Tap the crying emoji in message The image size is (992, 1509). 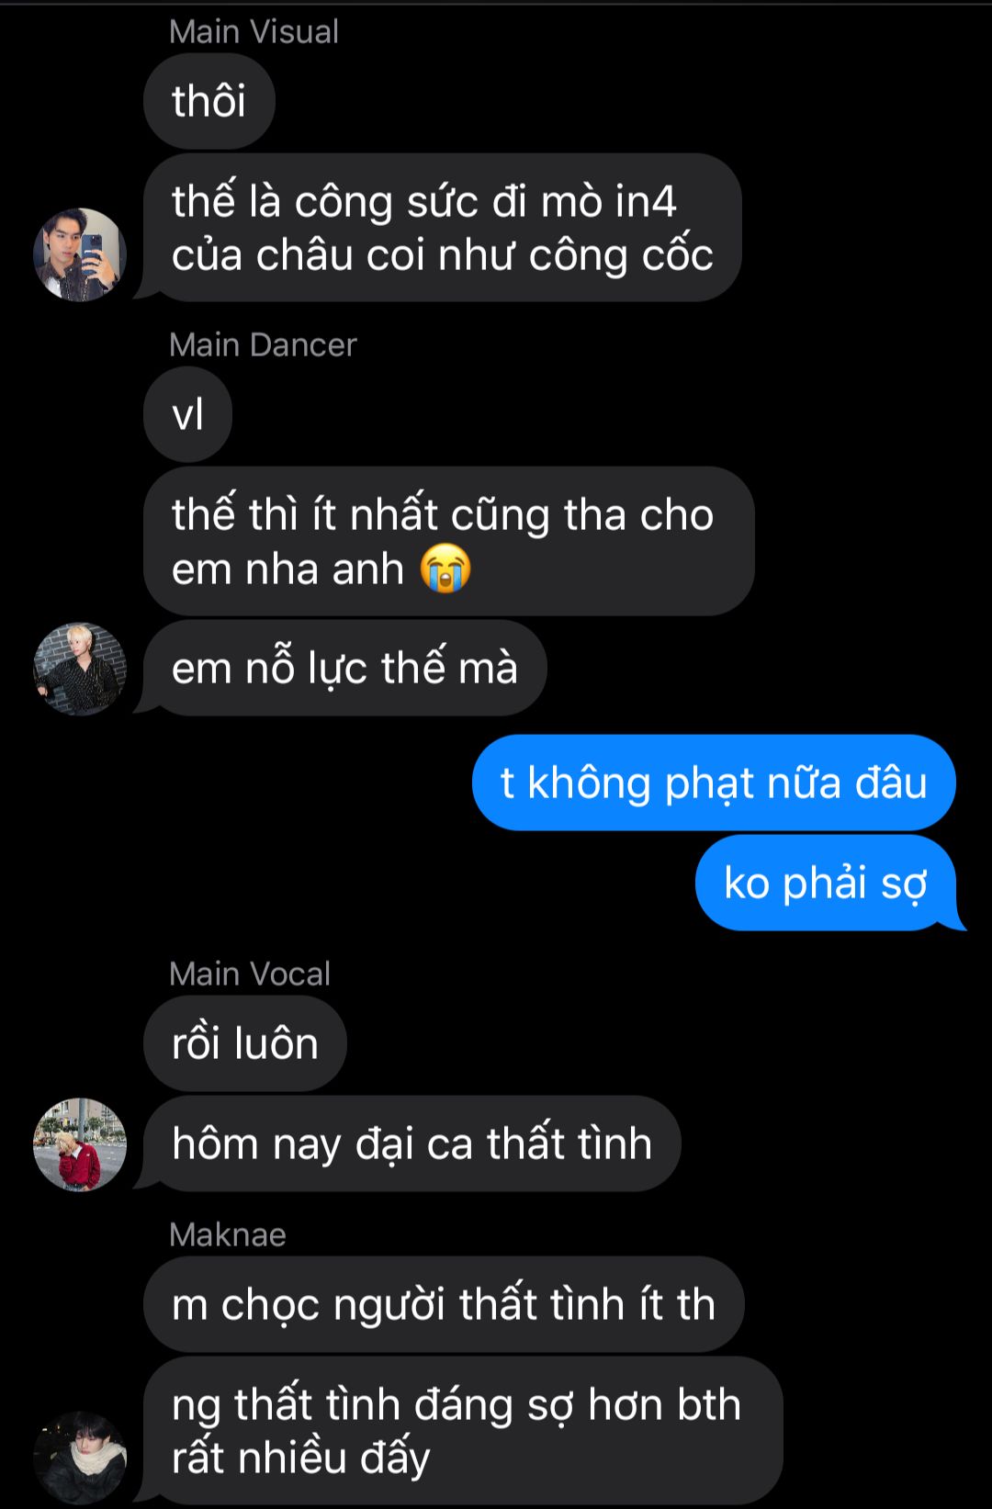[445, 569]
